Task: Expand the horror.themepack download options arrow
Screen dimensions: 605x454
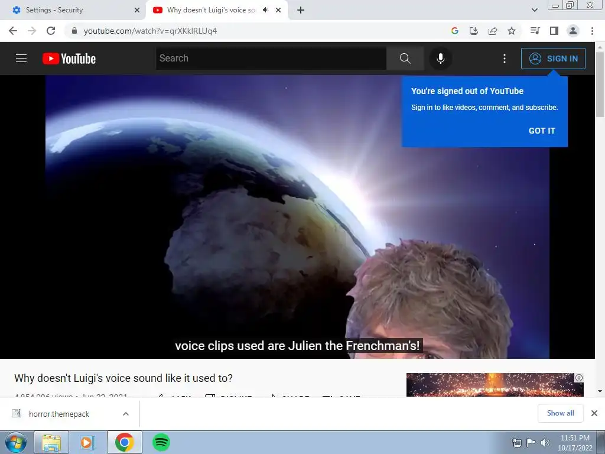Action: pos(126,414)
